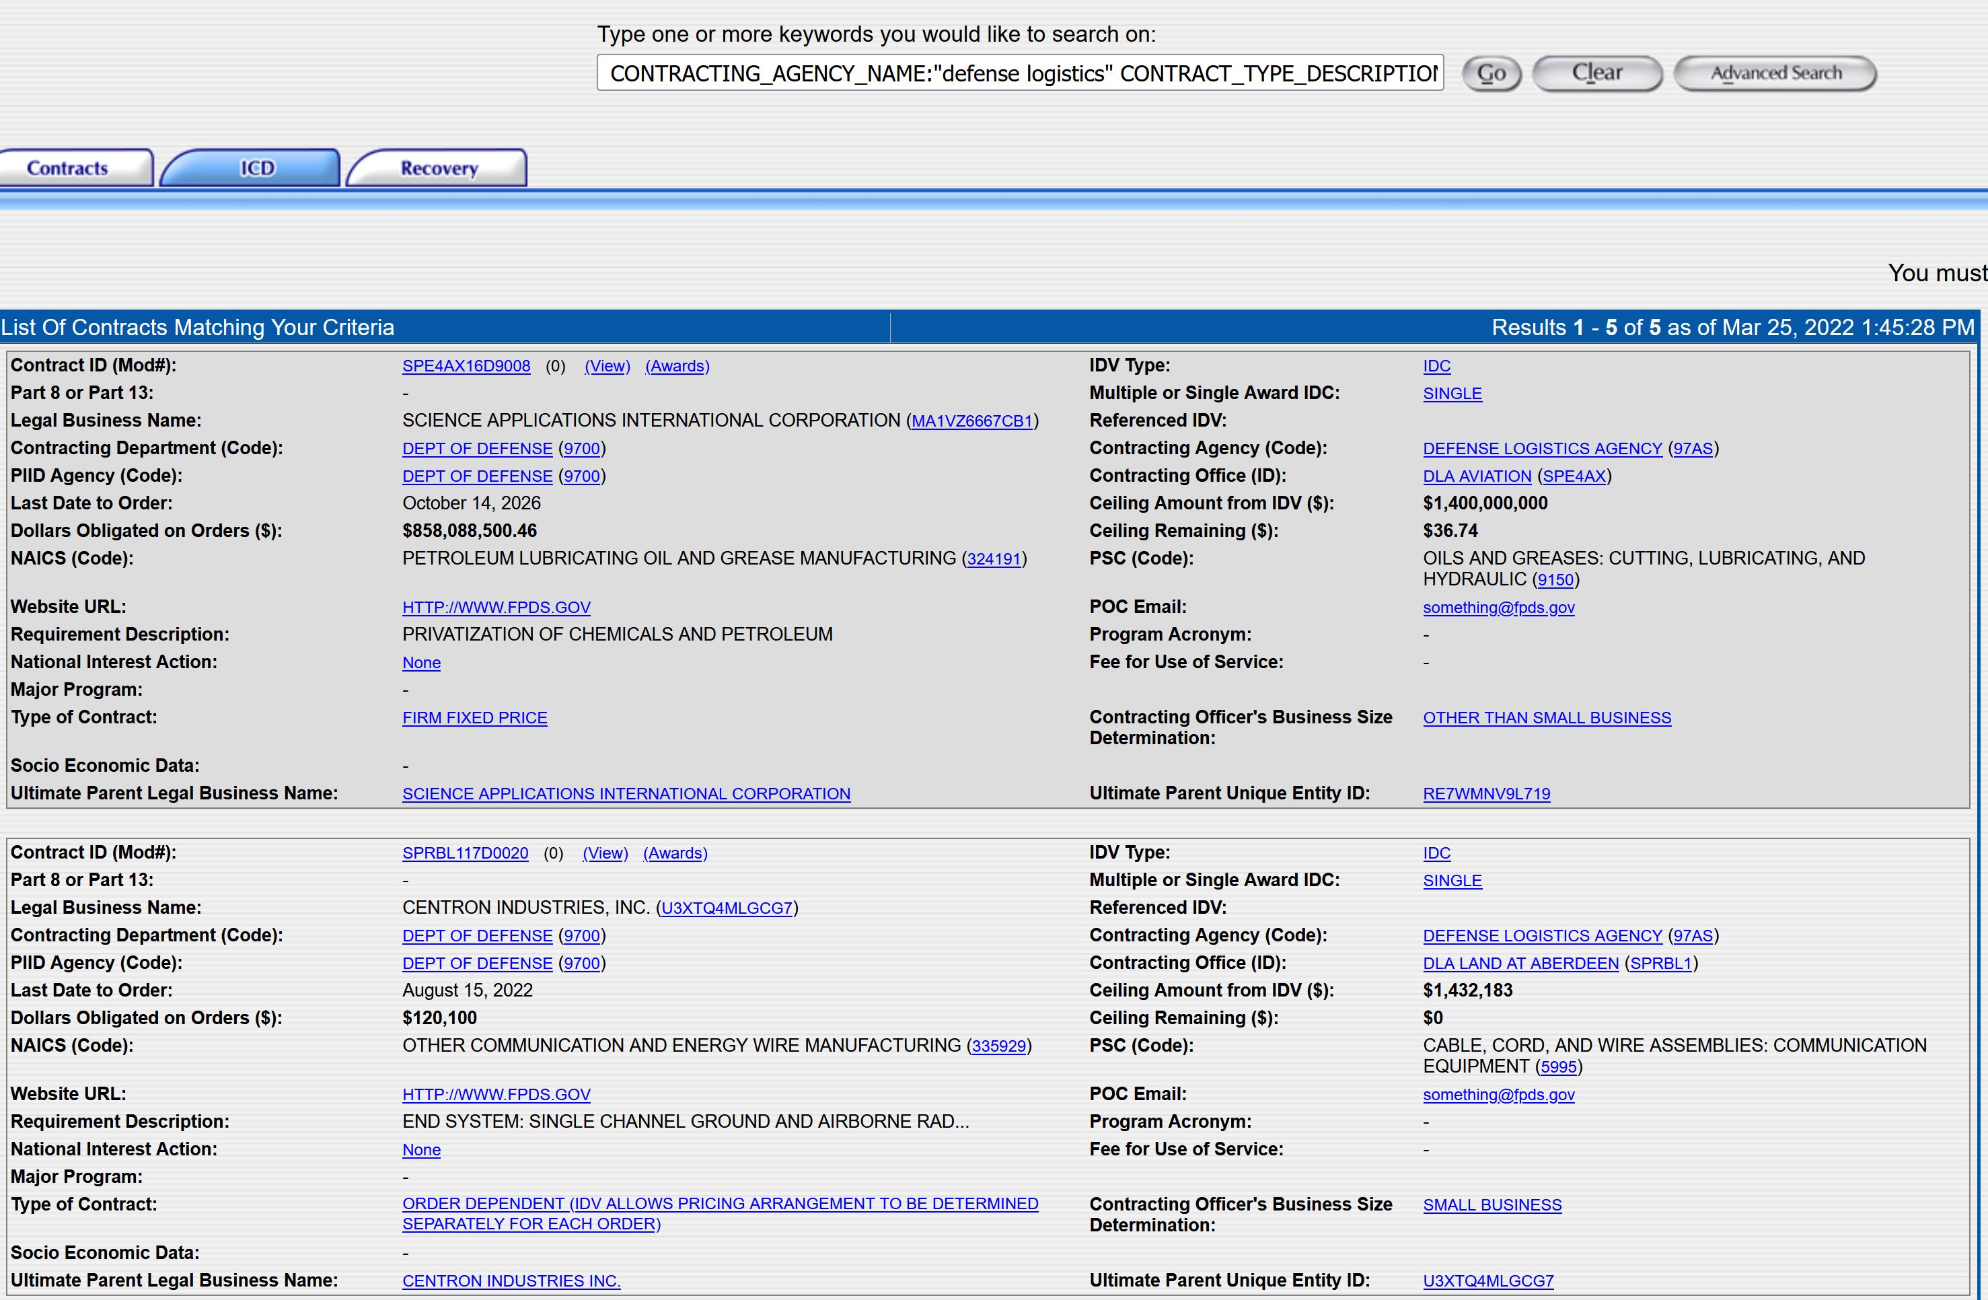Select ceiling amount $1,400,000,000

(x=1485, y=503)
